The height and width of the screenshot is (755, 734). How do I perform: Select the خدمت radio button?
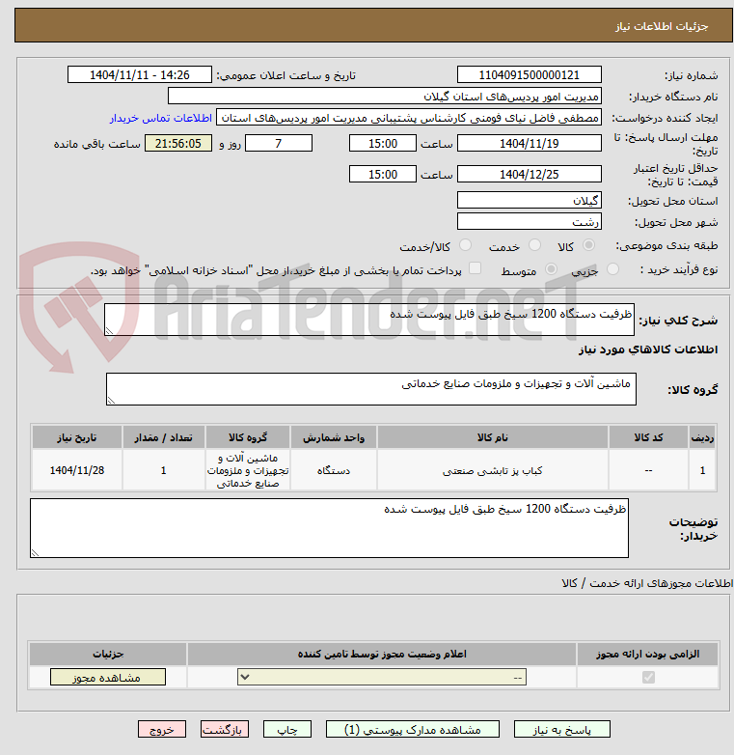(x=534, y=245)
